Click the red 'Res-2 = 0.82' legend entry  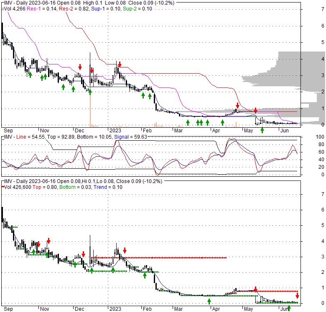[x=74, y=9]
